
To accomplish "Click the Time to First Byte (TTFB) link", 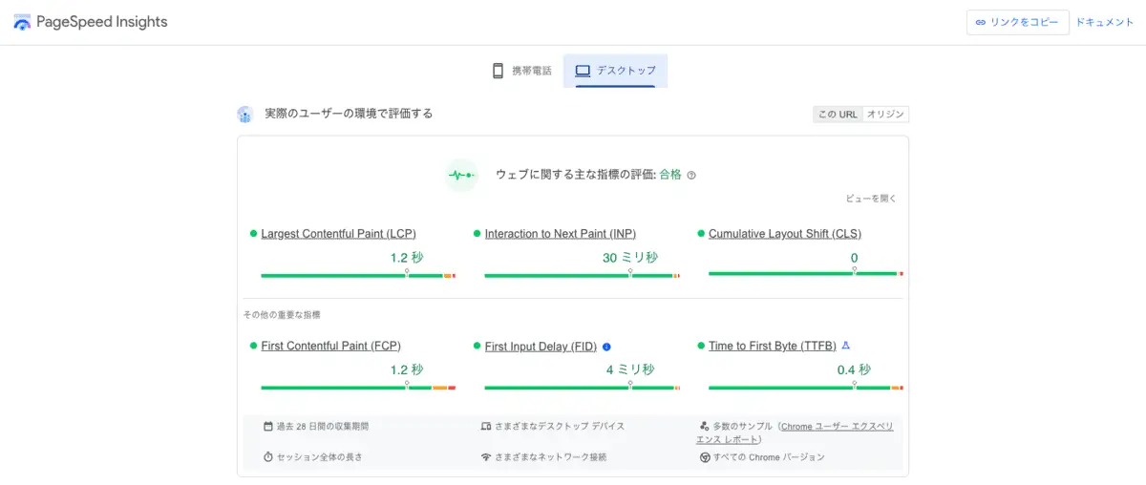I will pyautogui.click(x=772, y=347).
